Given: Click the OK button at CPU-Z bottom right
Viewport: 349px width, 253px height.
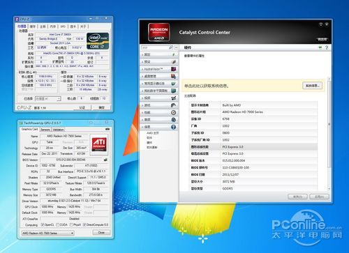Looking at the screenshot, I should point(101,107).
